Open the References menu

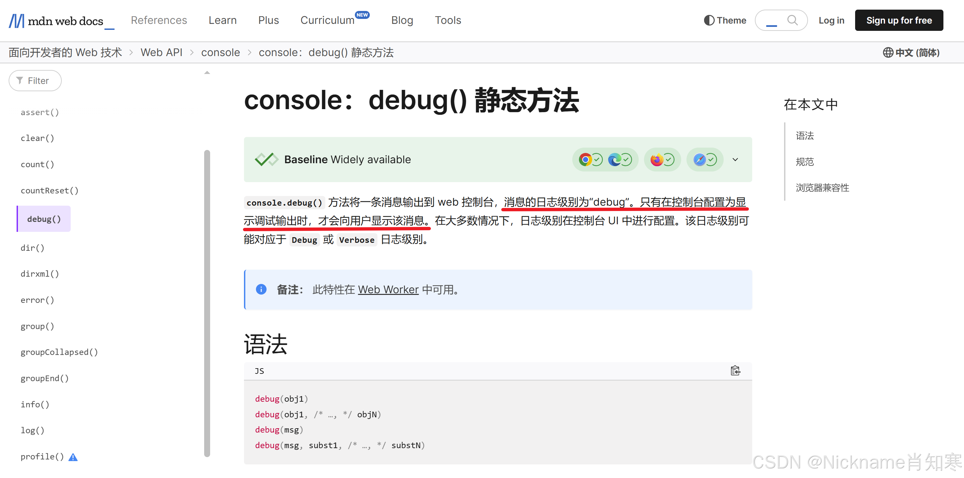tap(159, 20)
